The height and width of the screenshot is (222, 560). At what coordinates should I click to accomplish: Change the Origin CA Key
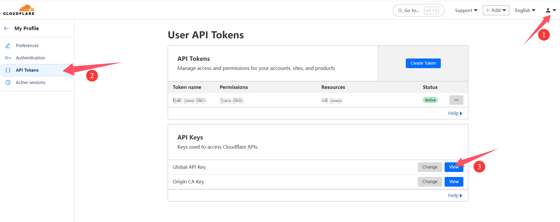coord(430,182)
